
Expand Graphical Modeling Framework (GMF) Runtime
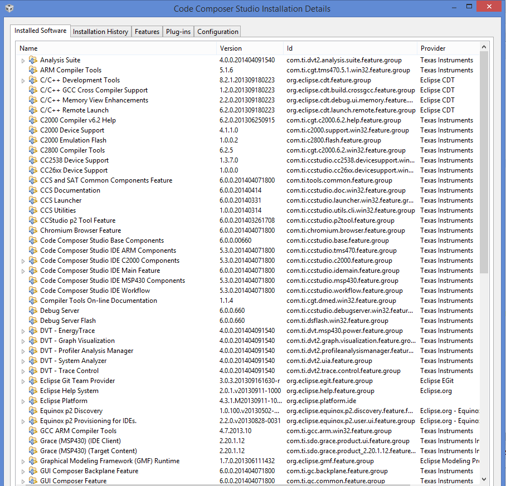[23, 462]
